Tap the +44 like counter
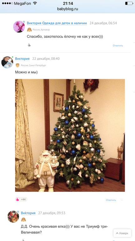Image resolution: width=135 pixels, height=241 pixels. tap(23, 199)
